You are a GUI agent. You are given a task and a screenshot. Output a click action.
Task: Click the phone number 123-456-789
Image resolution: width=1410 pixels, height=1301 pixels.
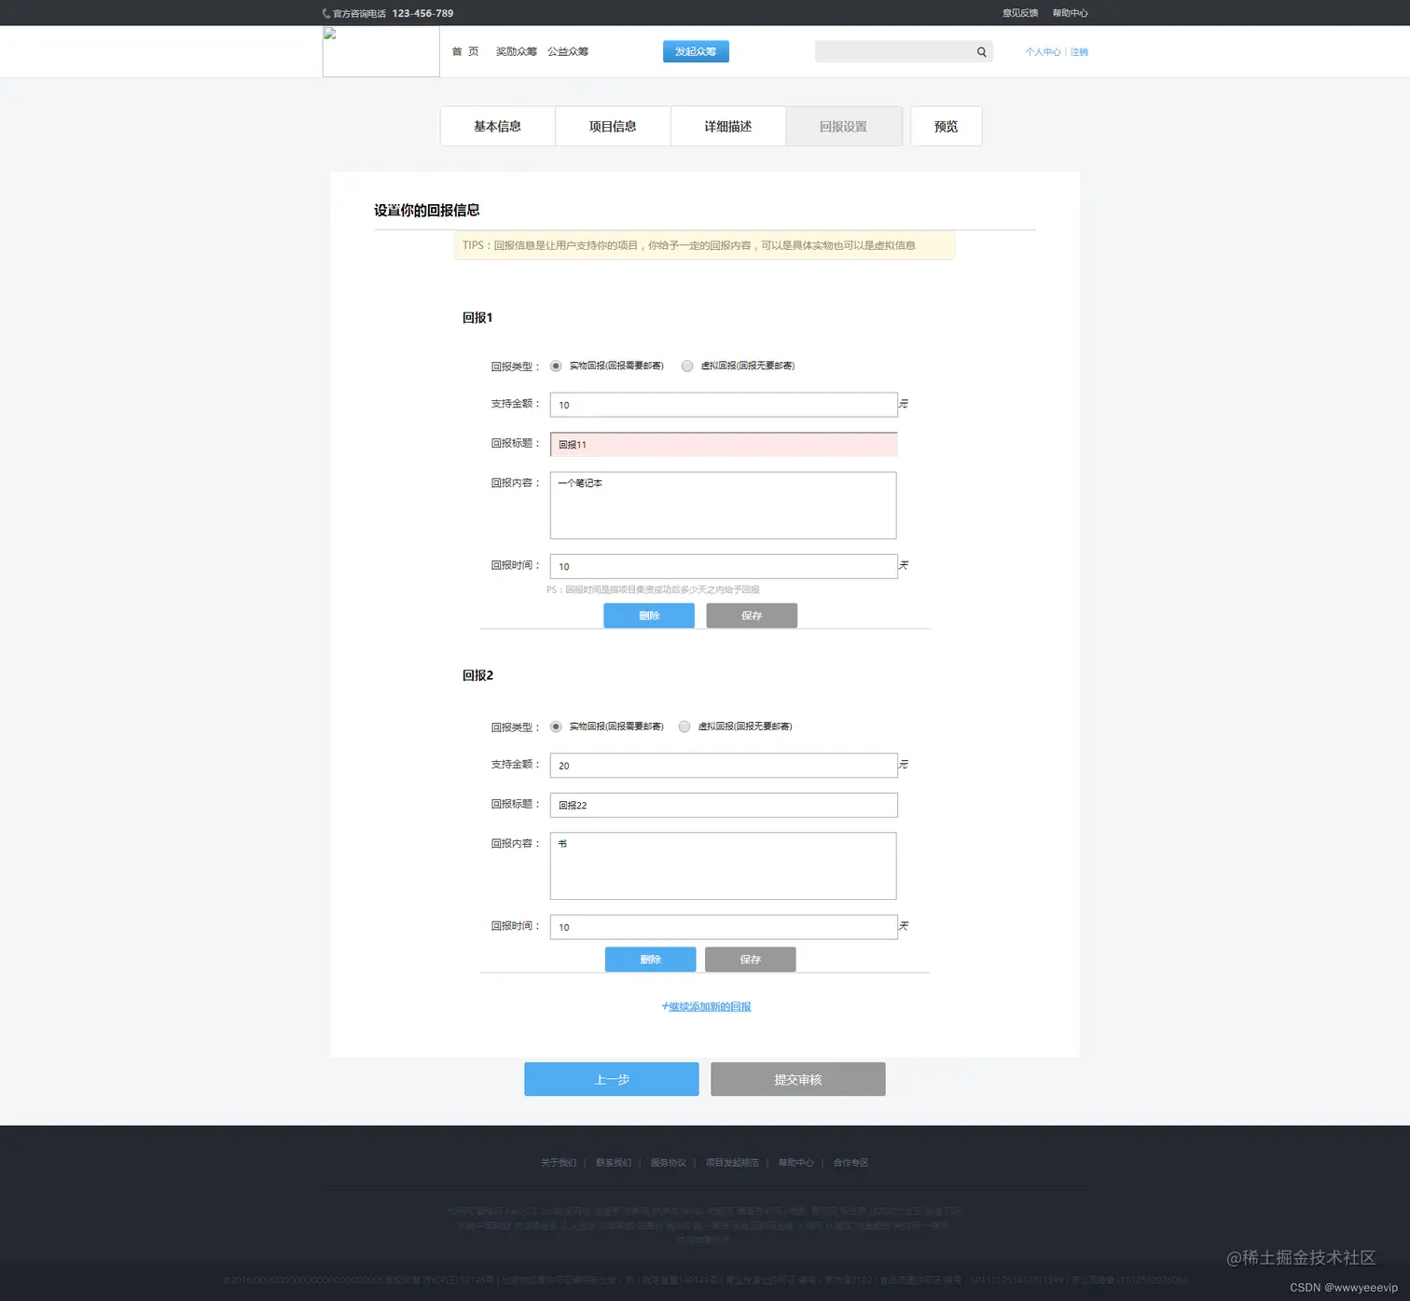[422, 13]
